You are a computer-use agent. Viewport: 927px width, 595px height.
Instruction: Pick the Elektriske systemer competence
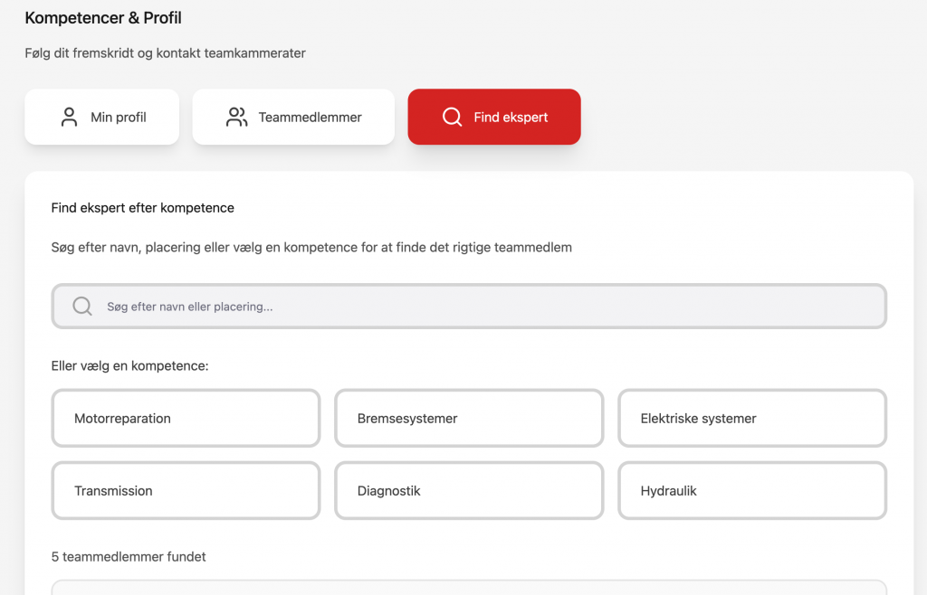pos(752,419)
